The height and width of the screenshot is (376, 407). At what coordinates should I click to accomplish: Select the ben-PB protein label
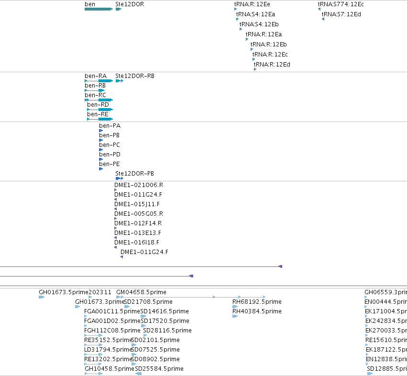click(x=109, y=135)
